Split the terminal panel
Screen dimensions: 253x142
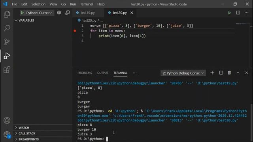(x=221, y=73)
